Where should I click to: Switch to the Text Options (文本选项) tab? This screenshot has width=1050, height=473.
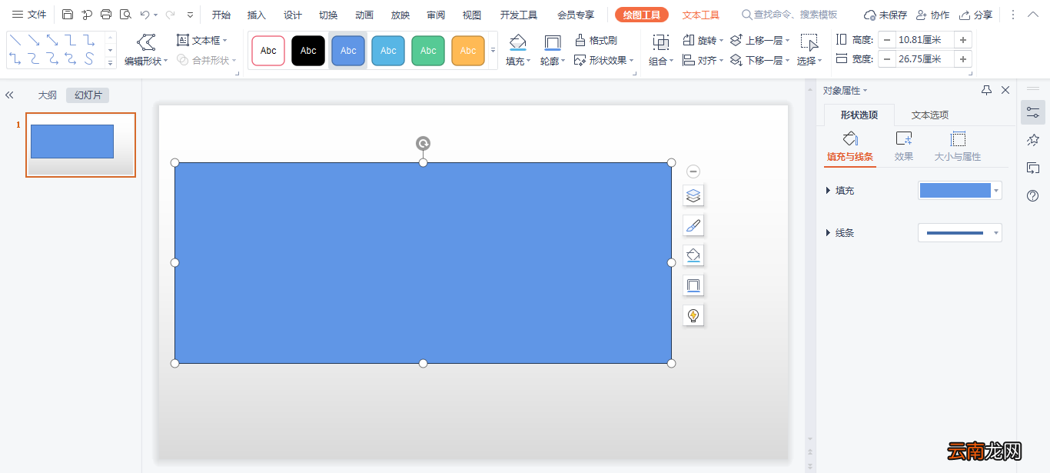930,115
